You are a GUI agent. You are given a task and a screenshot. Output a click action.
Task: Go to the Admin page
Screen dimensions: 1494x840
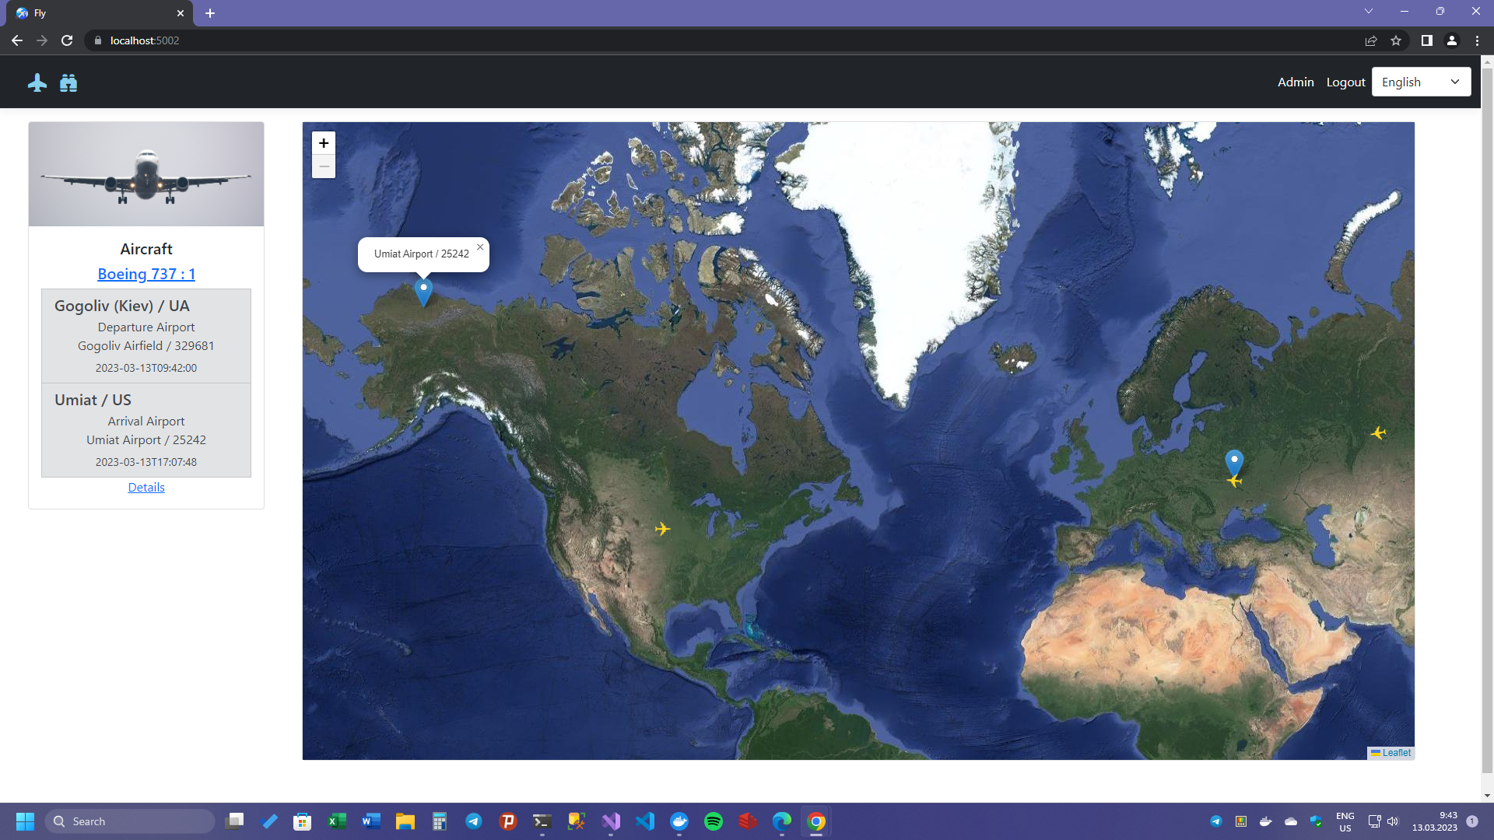pos(1295,82)
